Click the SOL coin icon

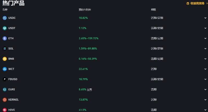pyautogui.click(x=5, y=49)
